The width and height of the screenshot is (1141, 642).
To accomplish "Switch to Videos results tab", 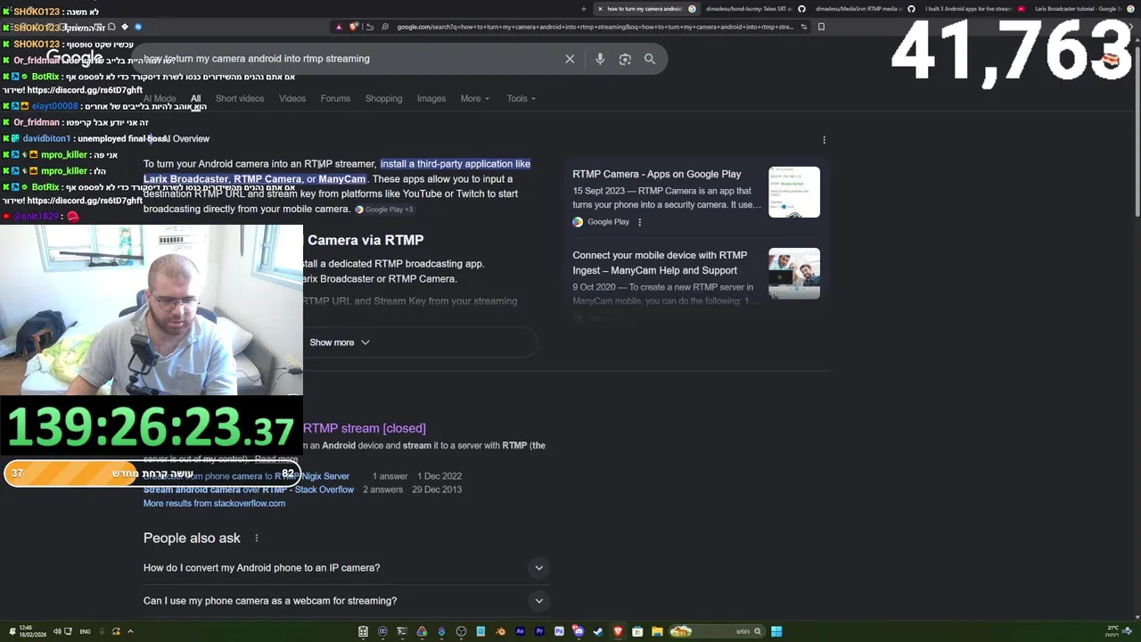I will pos(292,99).
